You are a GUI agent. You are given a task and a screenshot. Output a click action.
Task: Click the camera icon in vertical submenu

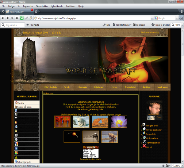(16, 135)
